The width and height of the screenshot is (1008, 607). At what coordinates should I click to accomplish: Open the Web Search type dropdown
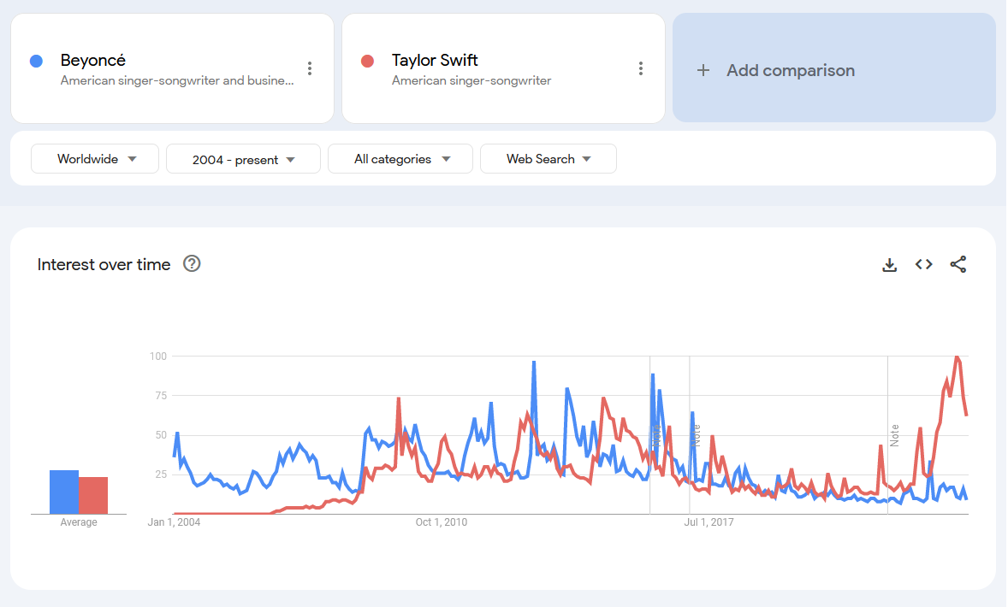(548, 159)
